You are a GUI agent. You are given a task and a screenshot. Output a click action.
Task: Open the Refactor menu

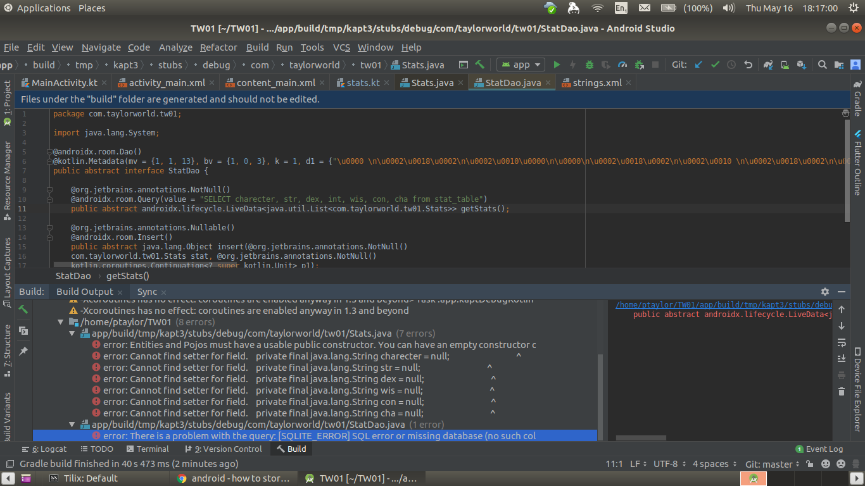[218, 47]
